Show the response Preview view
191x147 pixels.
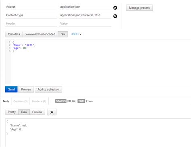(37, 112)
